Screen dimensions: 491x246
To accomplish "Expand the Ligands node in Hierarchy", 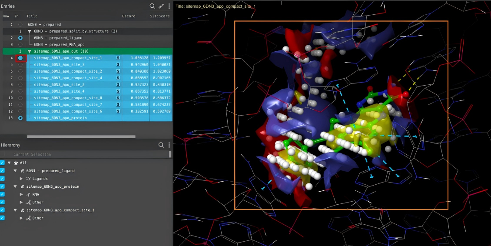I will pos(21,179).
